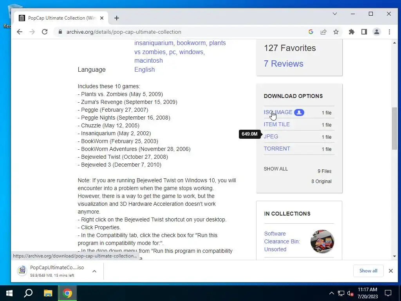The height and width of the screenshot is (301, 401).
Task: Click the 127 Favorites text
Action: [290, 48]
